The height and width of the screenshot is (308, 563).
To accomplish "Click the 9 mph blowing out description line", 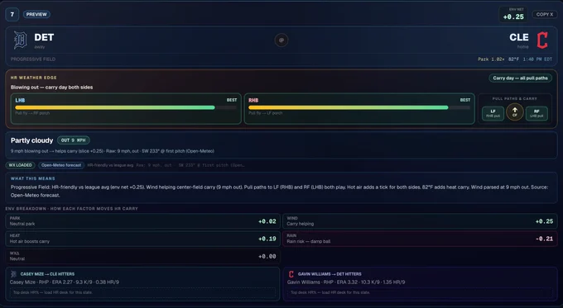I will 113,151.
